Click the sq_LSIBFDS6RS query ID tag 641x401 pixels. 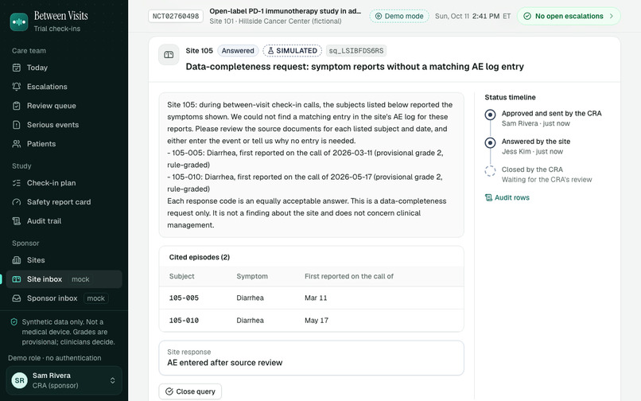(356, 51)
